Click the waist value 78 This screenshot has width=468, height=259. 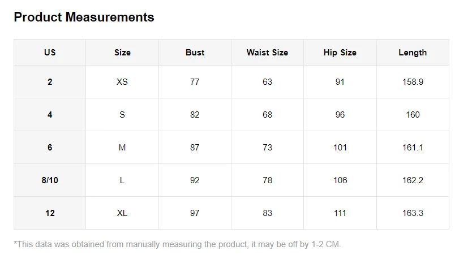(x=267, y=180)
